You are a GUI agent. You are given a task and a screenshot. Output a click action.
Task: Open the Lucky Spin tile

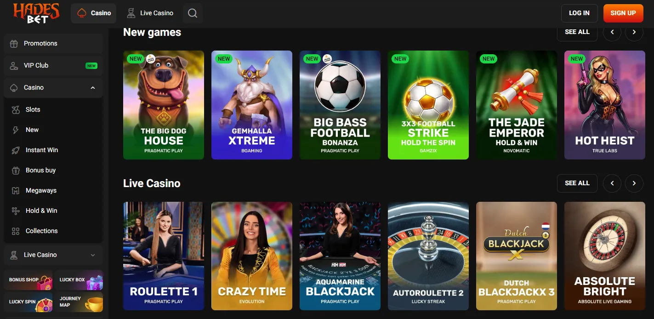click(28, 302)
